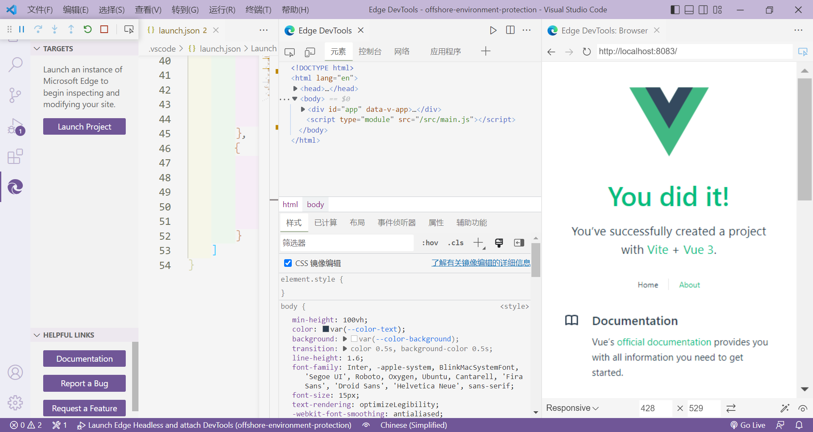
Task: Collapse the body element node
Action: 295,99
